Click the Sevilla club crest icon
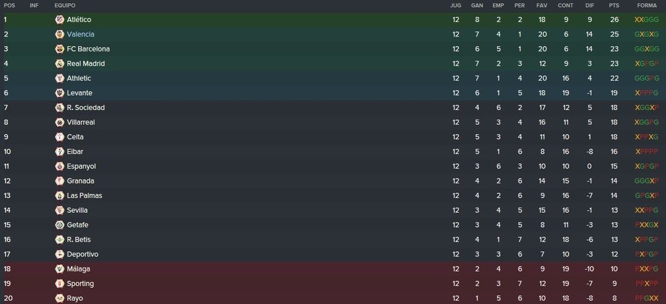The width and height of the screenshot is (666, 304). (x=59, y=210)
